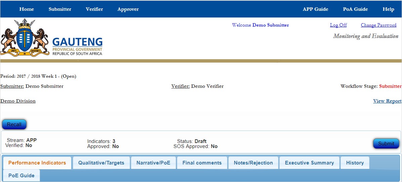Open the Narrative/PoE tab

pyautogui.click(x=153, y=163)
